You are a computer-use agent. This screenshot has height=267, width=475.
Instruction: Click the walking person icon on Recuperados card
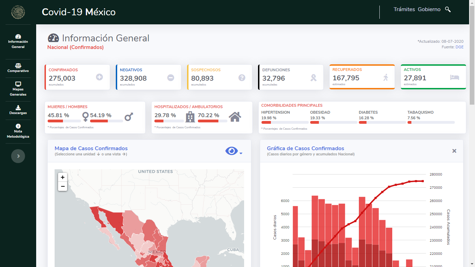(386, 77)
